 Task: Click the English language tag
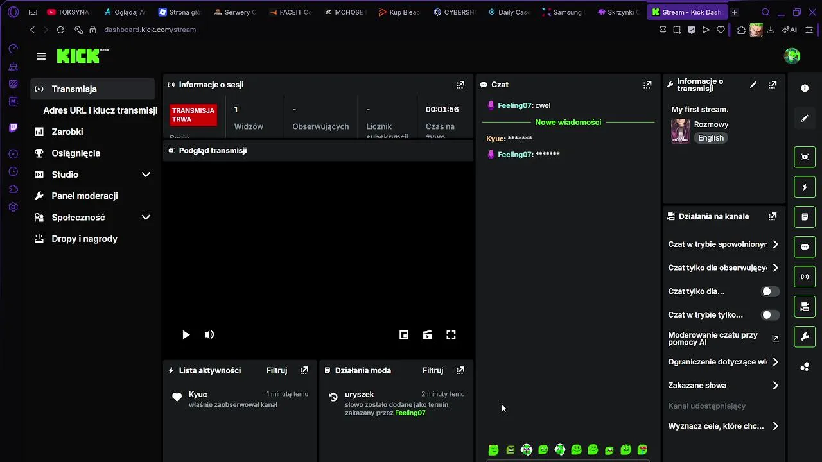coord(711,138)
